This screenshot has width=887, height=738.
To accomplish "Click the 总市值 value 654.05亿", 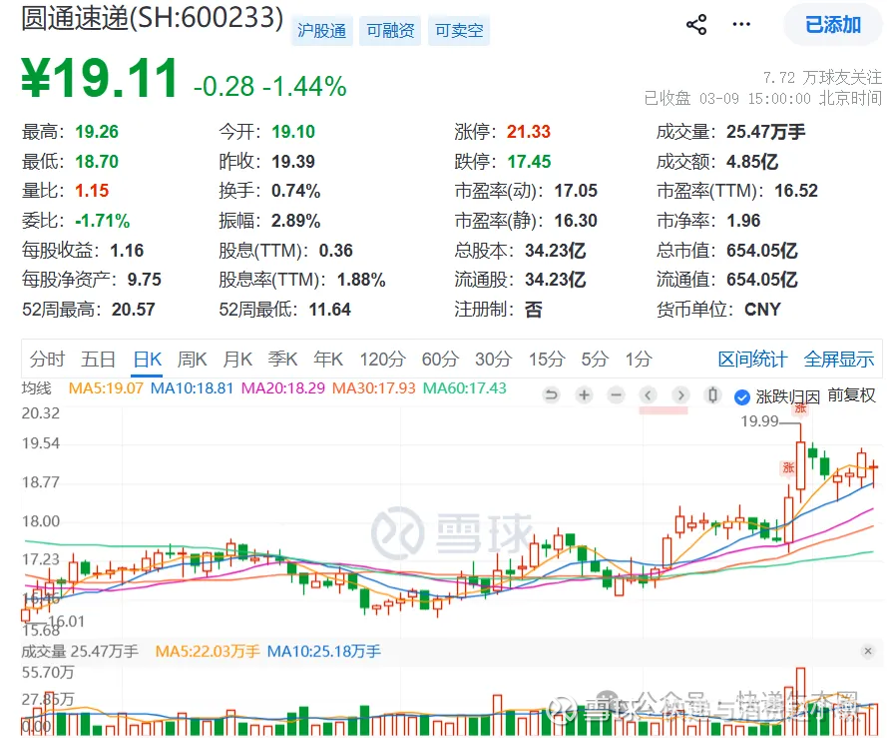I will click(x=762, y=251).
